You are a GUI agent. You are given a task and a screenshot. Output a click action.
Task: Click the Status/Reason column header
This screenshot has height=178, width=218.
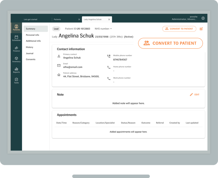pos(128,123)
